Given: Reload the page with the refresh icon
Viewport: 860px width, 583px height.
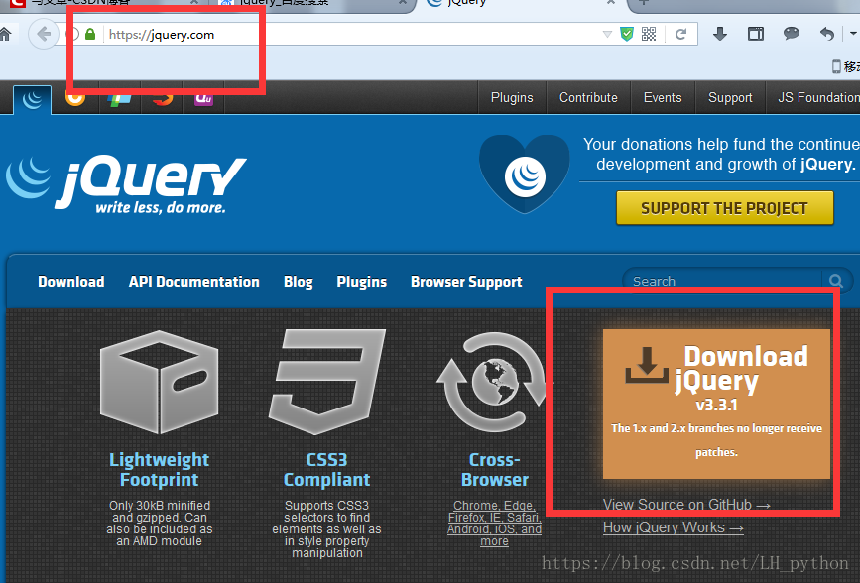Looking at the screenshot, I should pos(681,35).
